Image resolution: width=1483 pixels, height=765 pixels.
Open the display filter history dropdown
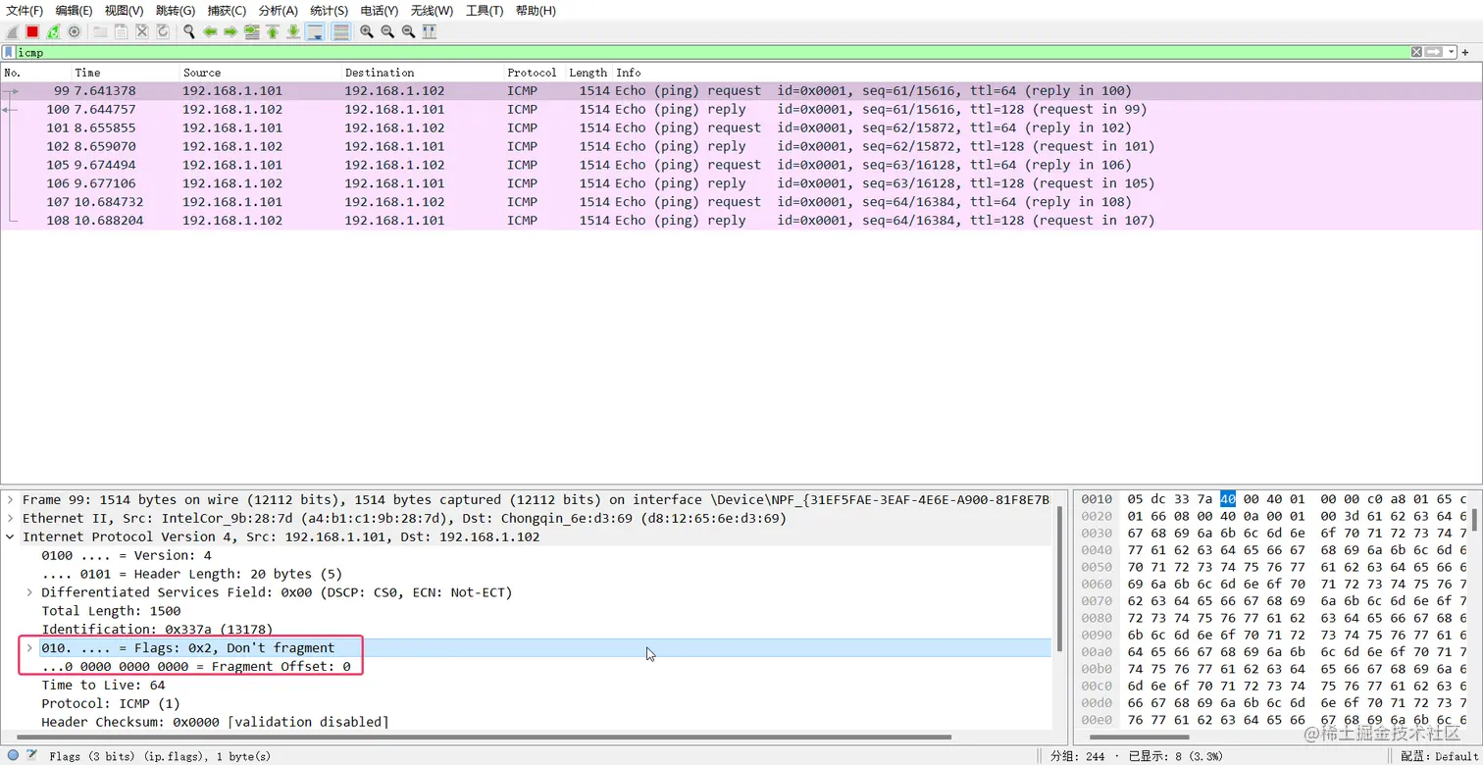coord(1451,52)
